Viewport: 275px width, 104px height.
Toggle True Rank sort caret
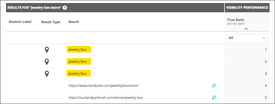246,29
